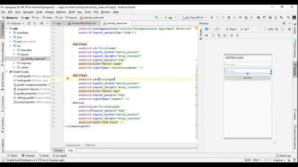Open Project panel settings gear
Screen dimensions: 298x167
pyautogui.click(x=41, y=23)
